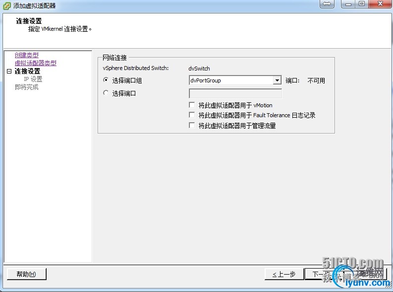Close the 添加虚拟适配器 dialog
393x292 pixels.
[380, 4]
